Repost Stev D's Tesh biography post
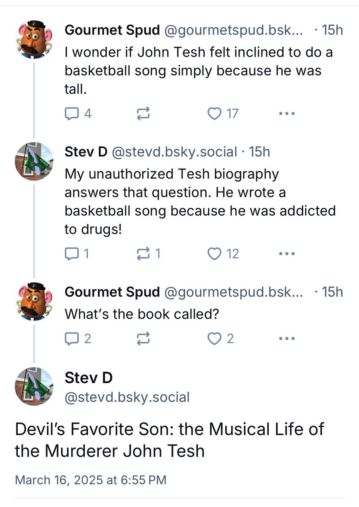This screenshot has height=507, width=359. click(x=142, y=253)
